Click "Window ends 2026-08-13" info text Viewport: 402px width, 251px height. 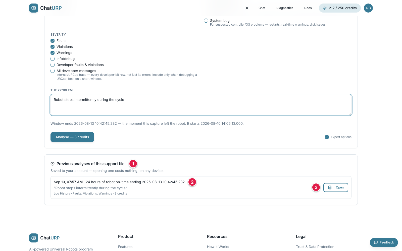pyautogui.click(x=147, y=123)
